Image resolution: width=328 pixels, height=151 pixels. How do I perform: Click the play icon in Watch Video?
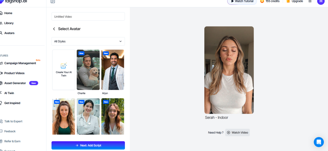[229, 132]
